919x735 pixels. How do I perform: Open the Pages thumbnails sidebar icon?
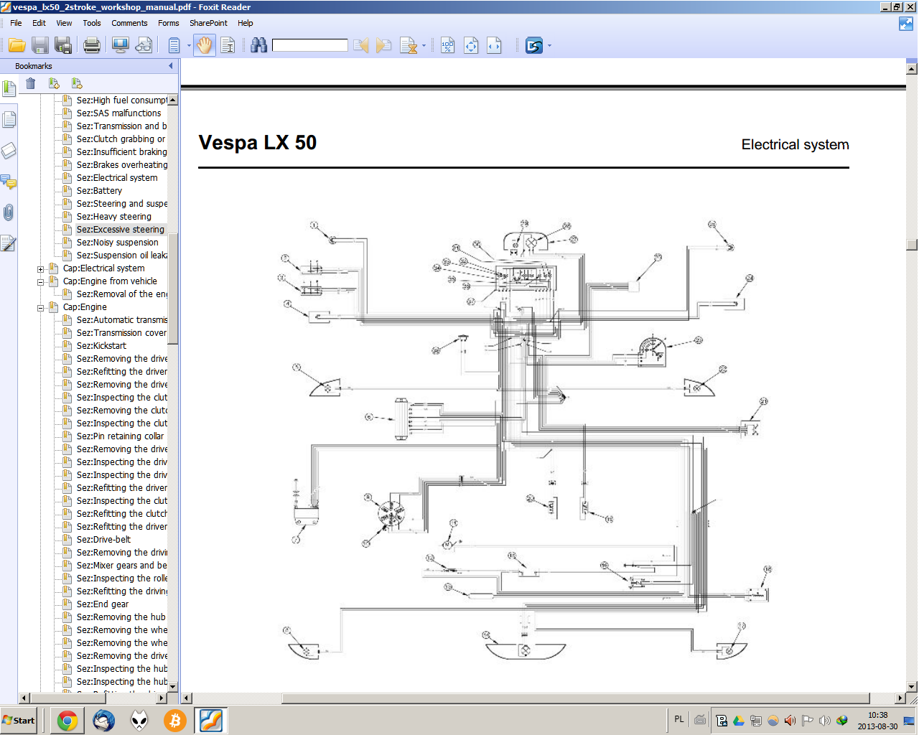(9, 119)
